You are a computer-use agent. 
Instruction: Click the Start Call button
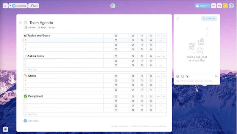click(x=209, y=19)
